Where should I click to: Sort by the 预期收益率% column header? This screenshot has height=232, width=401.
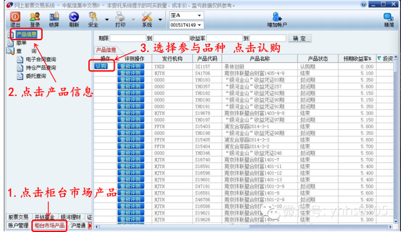click(x=357, y=58)
